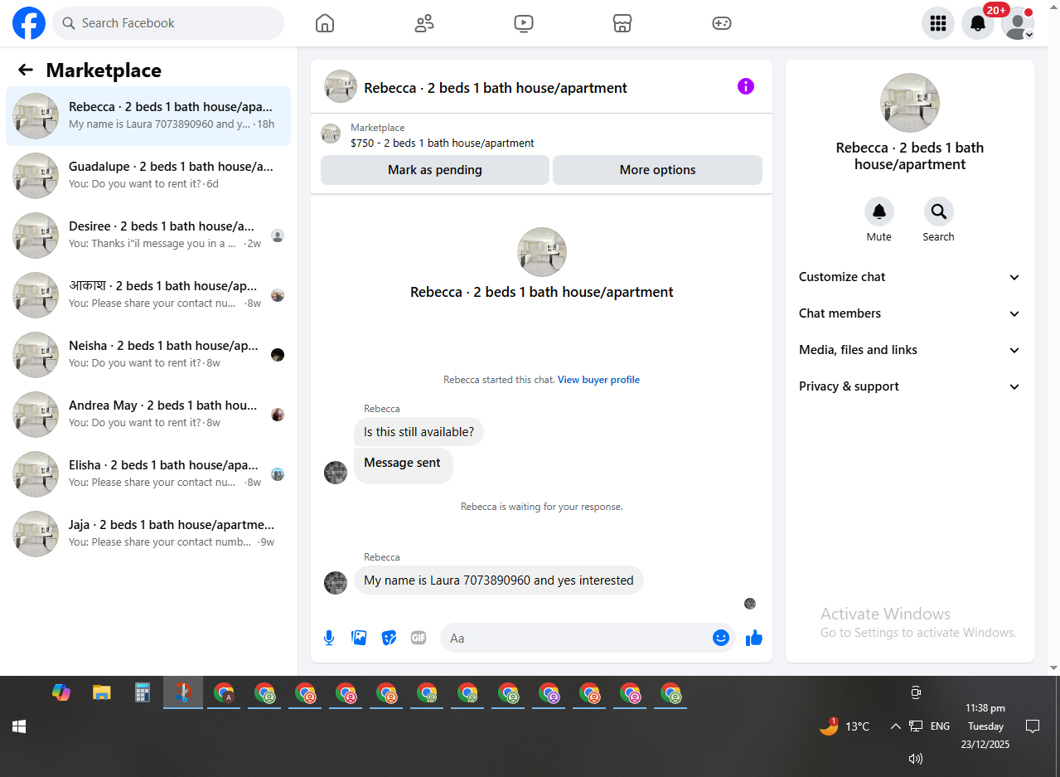Click the chat header title Rebecca · 2 beds
Screen dimensions: 1060x777
[496, 88]
